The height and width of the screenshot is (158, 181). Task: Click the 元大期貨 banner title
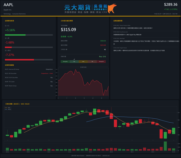click(x=77, y=8)
